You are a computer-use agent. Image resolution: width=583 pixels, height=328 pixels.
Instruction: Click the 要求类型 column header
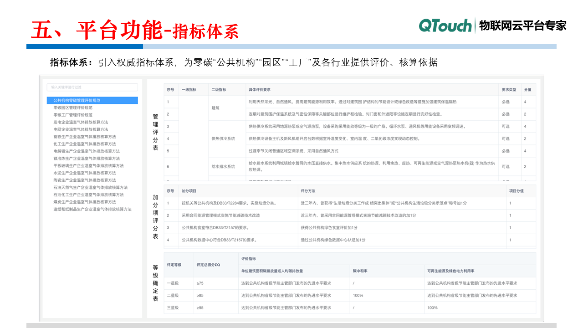click(509, 90)
